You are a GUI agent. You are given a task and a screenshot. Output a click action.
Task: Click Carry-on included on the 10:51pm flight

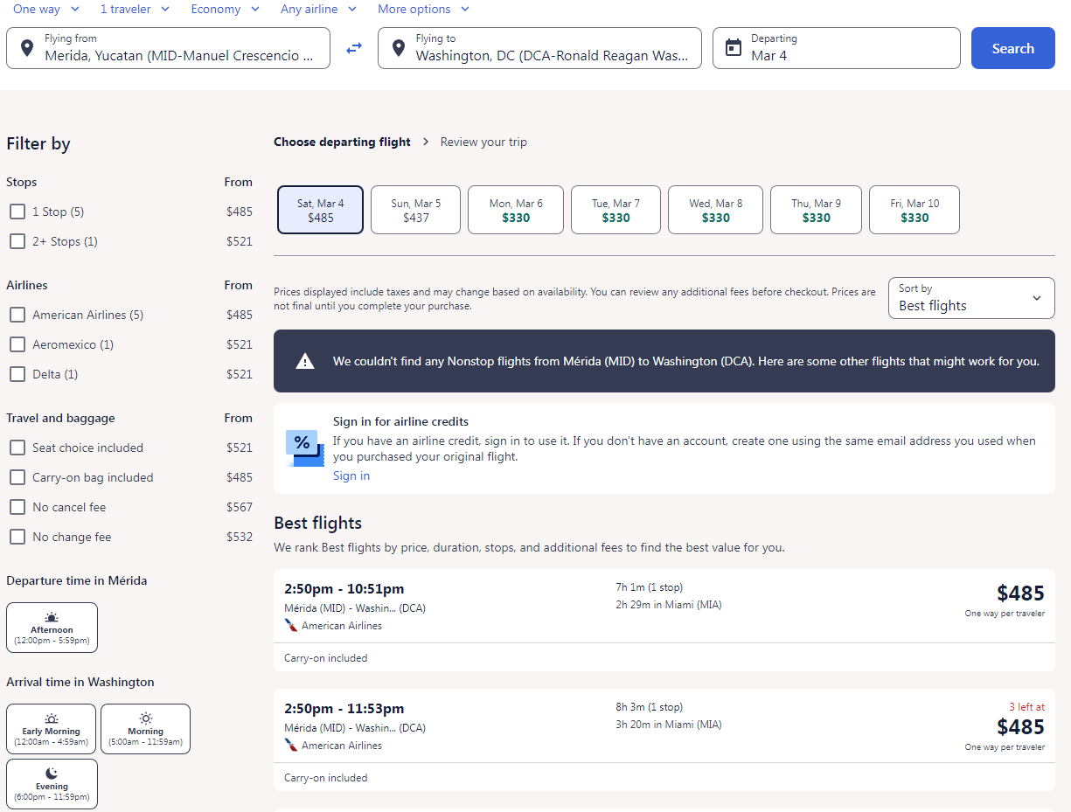click(x=326, y=658)
